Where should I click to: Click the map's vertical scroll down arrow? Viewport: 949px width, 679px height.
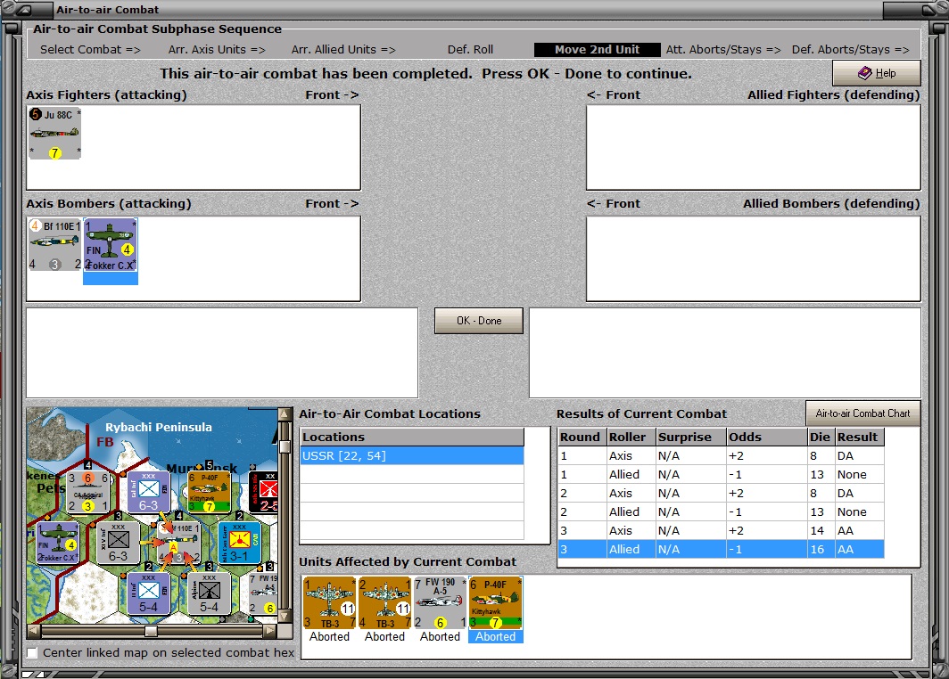(x=285, y=616)
